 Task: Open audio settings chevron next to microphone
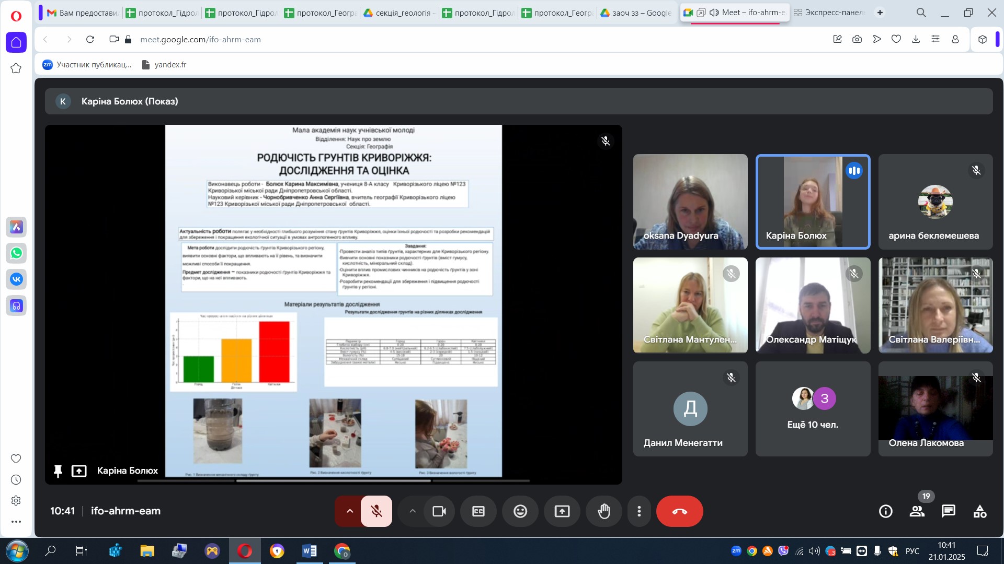pyautogui.click(x=349, y=511)
